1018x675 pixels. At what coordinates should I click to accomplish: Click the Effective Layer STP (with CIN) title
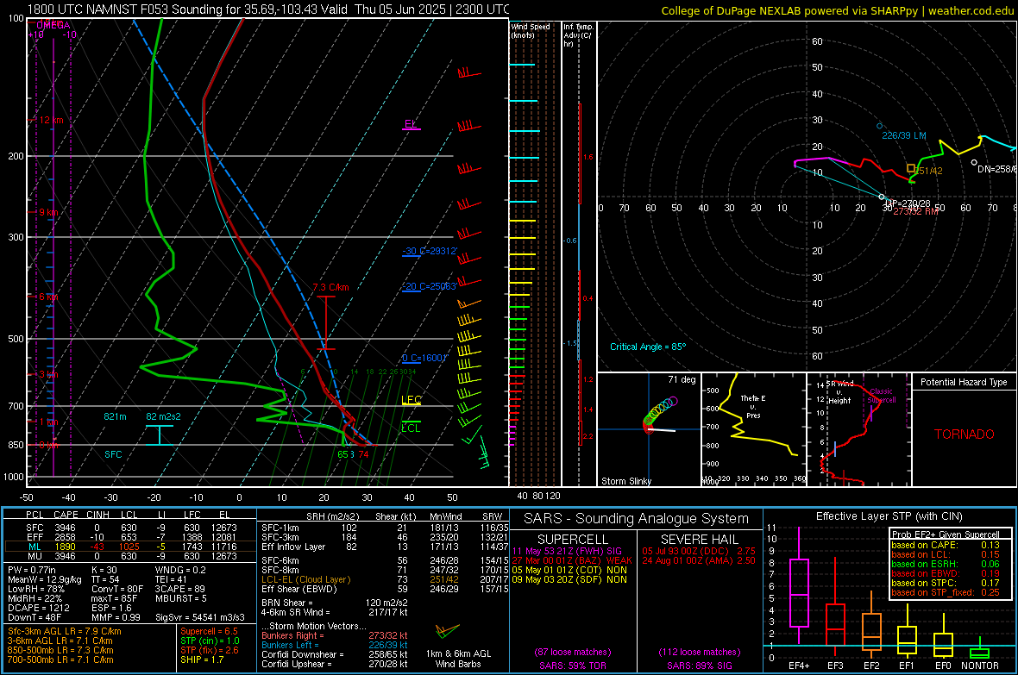(889, 516)
